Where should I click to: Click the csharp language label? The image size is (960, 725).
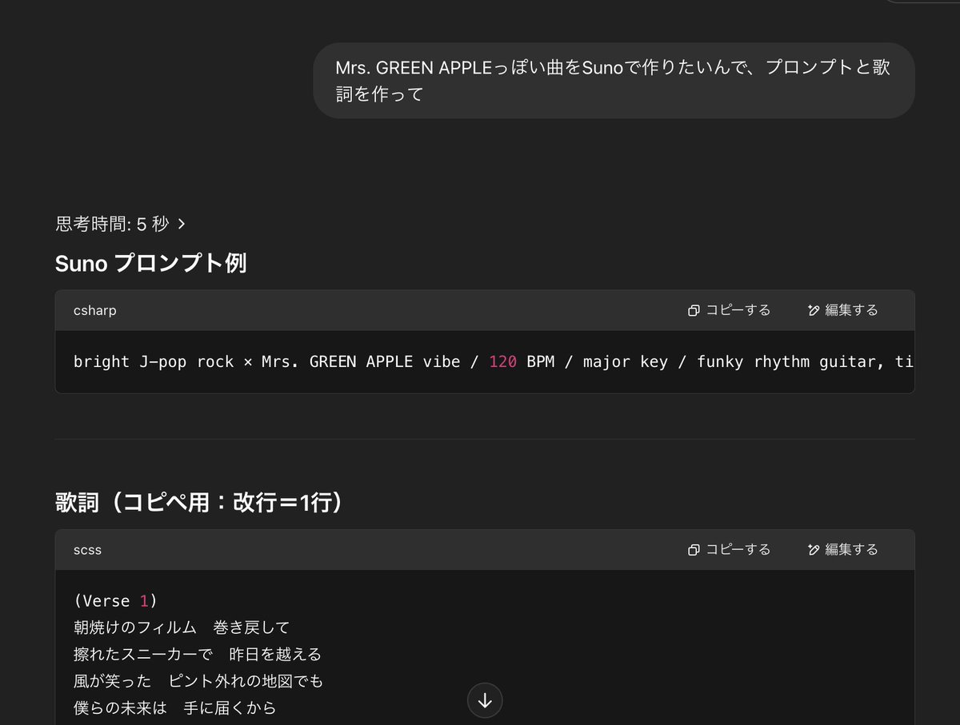95,310
